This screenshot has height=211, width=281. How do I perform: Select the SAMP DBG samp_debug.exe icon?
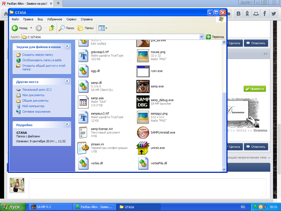(x=143, y=102)
